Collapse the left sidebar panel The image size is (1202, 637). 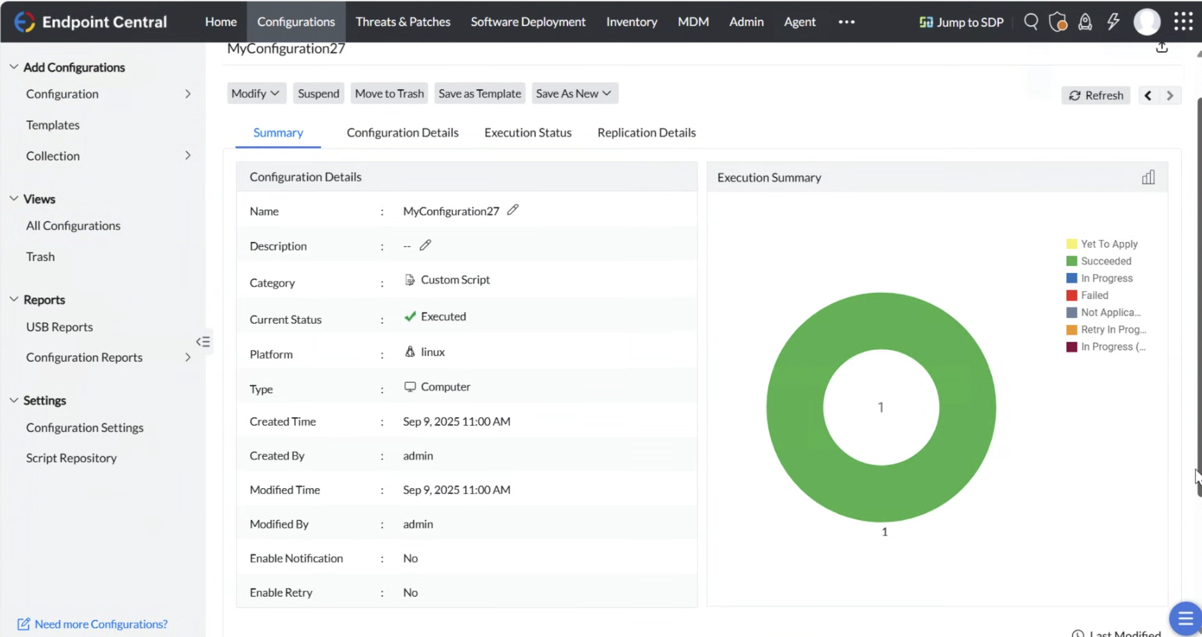[203, 342]
